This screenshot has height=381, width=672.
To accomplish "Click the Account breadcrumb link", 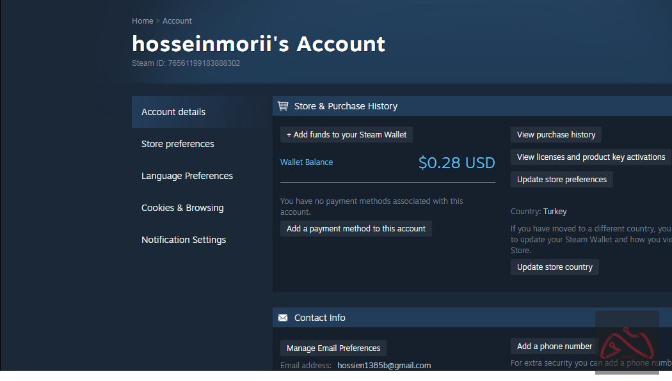I will 177,21.
